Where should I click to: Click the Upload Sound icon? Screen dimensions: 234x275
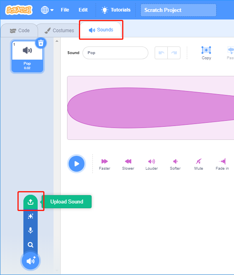[31, 202]
